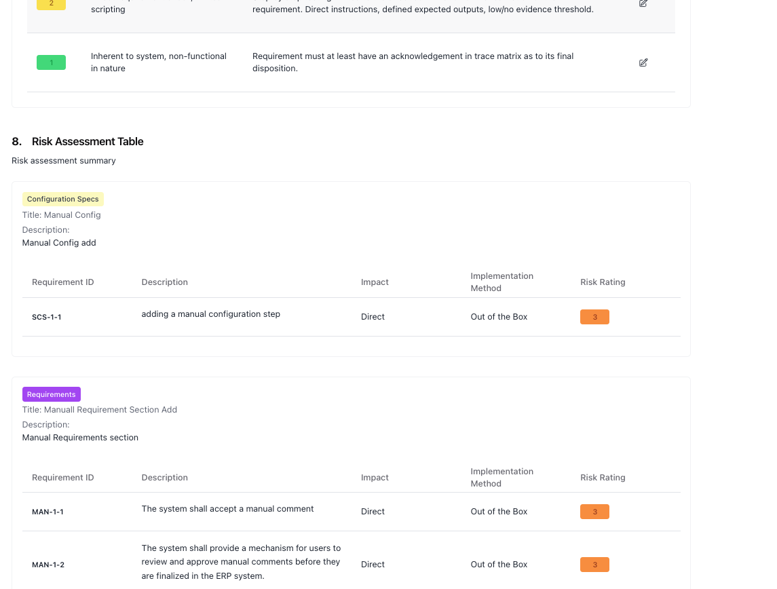Select the orange risk rating badge for SCS-1-1
777x589 pixels.
[x=594, y=317]
